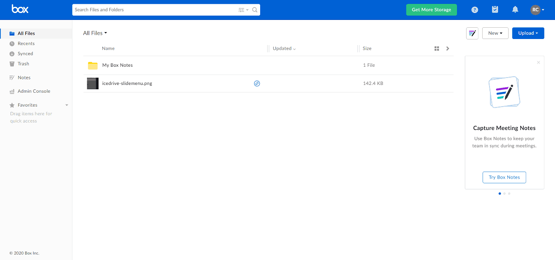555x260 pixels.
Task: Select the second carousel dot
Action: (504, 193)
